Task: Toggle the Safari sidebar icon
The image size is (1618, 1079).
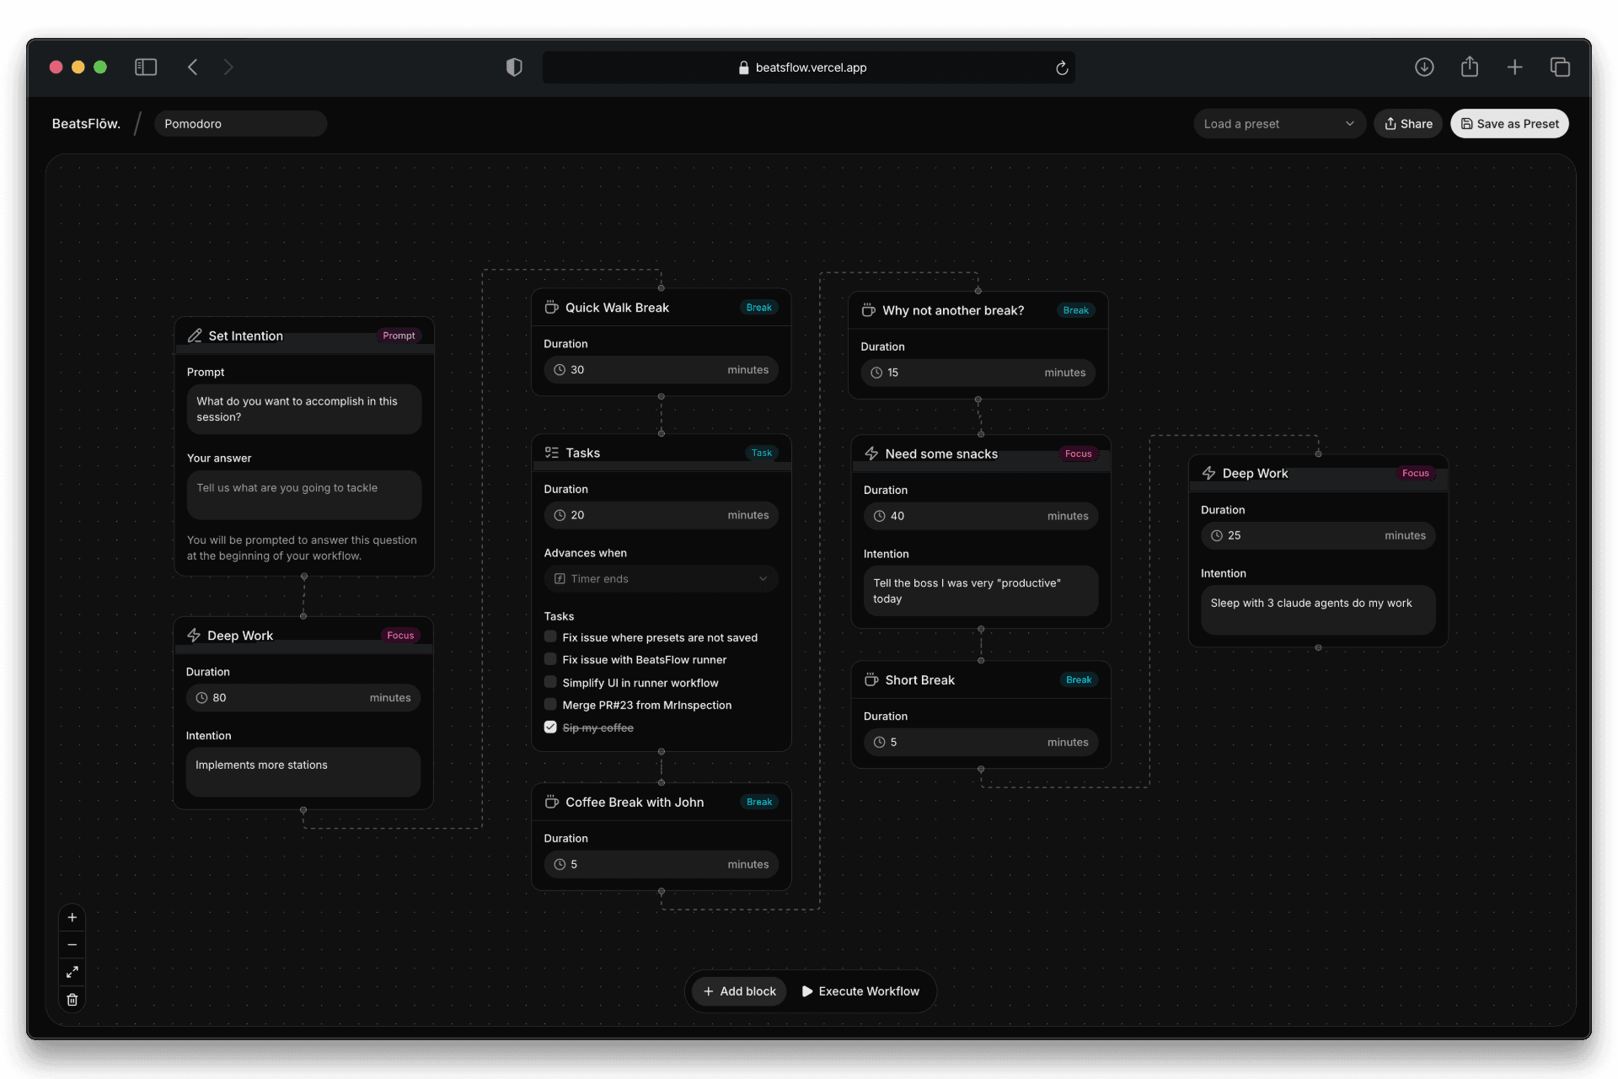Action: point(146,67)
